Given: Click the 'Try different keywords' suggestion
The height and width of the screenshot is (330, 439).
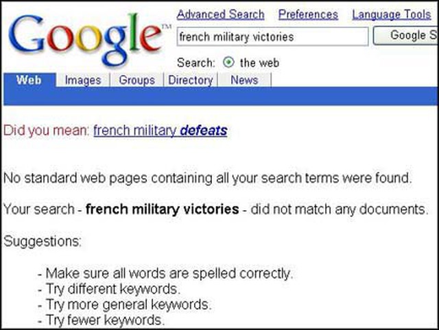Looking at the screenshot, I should pyautogui.click(x=109, y=289).
